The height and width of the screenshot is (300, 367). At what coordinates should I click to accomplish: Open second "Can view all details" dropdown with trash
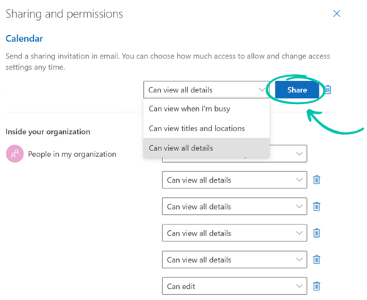[234, 206]
